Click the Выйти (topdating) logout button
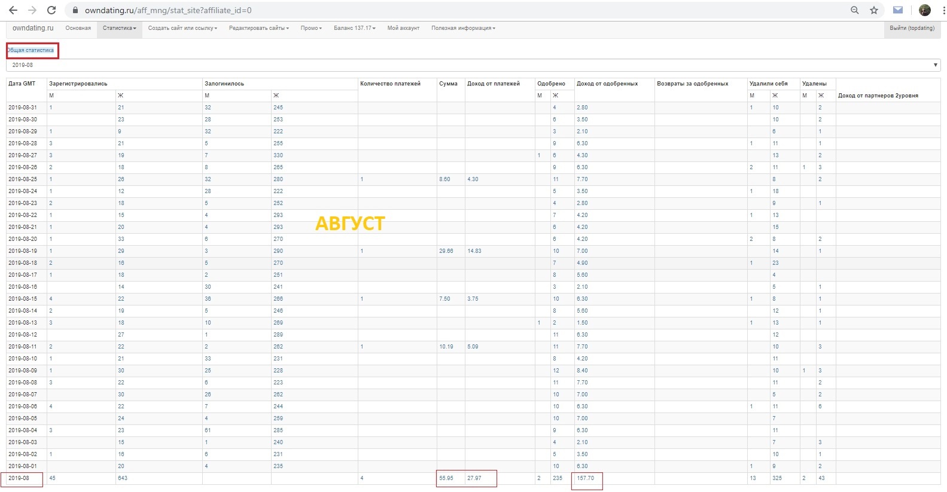The image size is (947, 492). [912, 28]
